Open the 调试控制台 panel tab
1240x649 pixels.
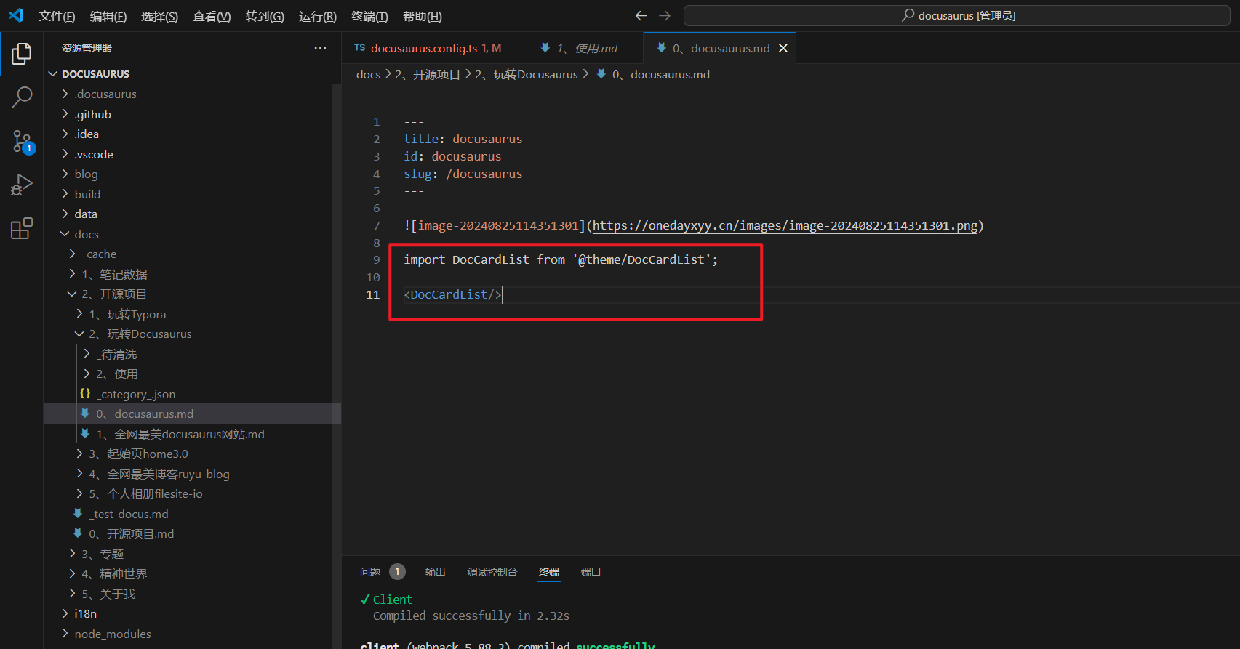pos(492,572)
